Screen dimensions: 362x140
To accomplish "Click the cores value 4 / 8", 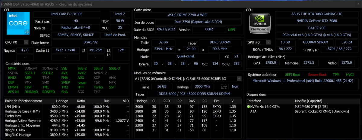I will pyautogui.click(x=25, y=50).
